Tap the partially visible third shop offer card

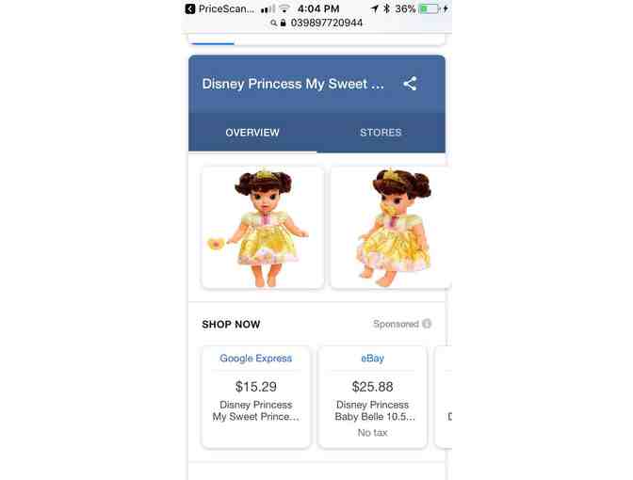[x=444, y=397]
